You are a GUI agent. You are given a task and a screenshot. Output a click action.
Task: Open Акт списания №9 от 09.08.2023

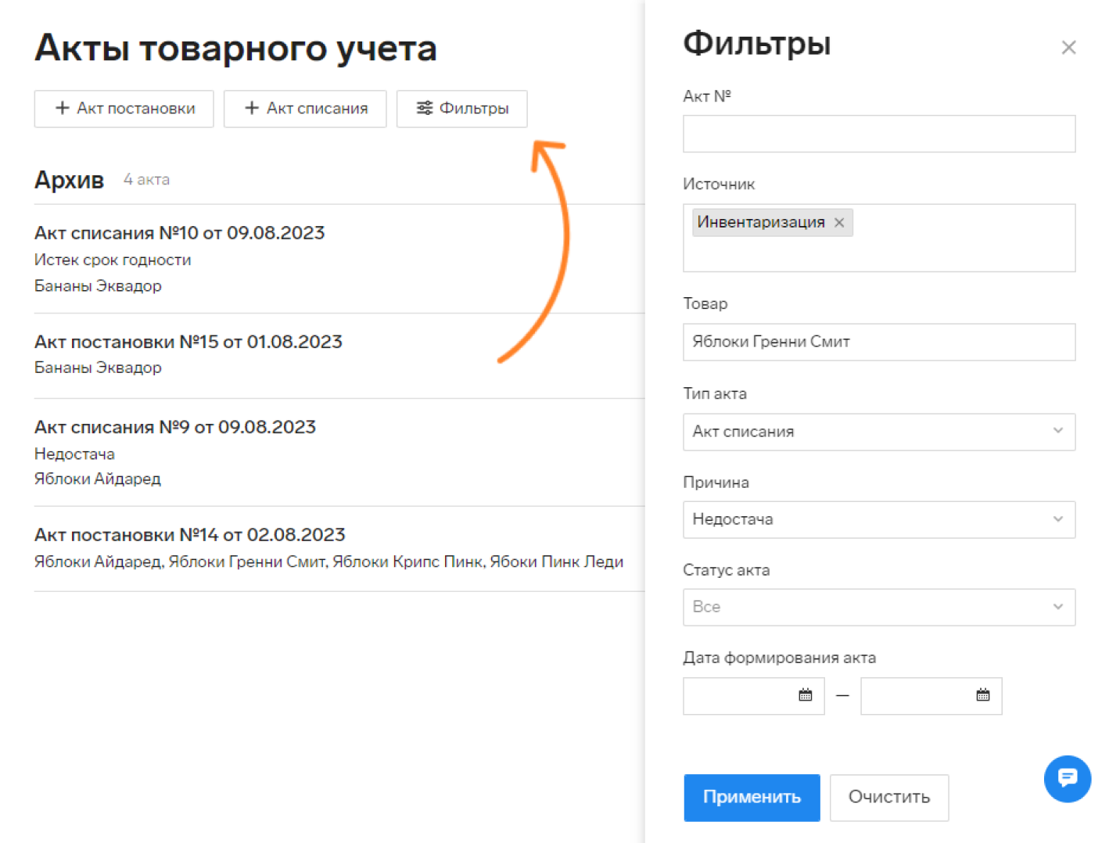[174, 427]
